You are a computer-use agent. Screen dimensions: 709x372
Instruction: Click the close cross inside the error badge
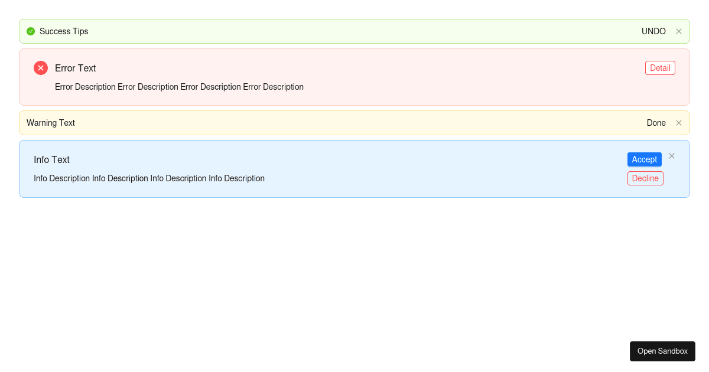point(40,68)
